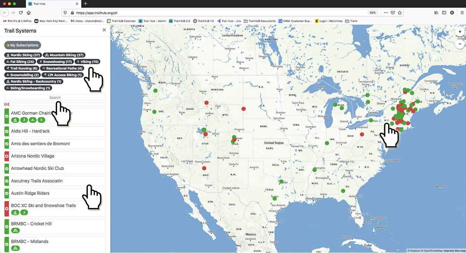Viewport: 466px width, 253px height.
Task: Open the Trails bookmarks folder
Action: [351, 21]
